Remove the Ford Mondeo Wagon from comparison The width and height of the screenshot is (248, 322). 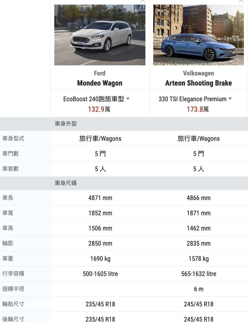pyautogui.click(x=143, y=1)
